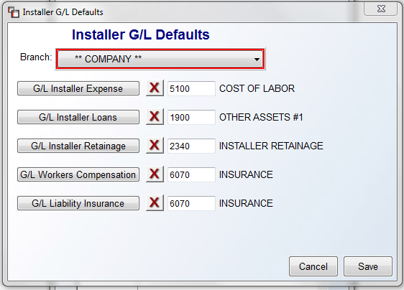Click the 1900 account number field
Screen dimensions: 404x290
191,117
